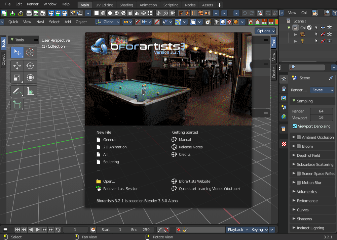The height and width of the screenshot is (240, 337).
Task: Click Open... on the splash screen
Action: pyautogui.click(x=109, y=181)
